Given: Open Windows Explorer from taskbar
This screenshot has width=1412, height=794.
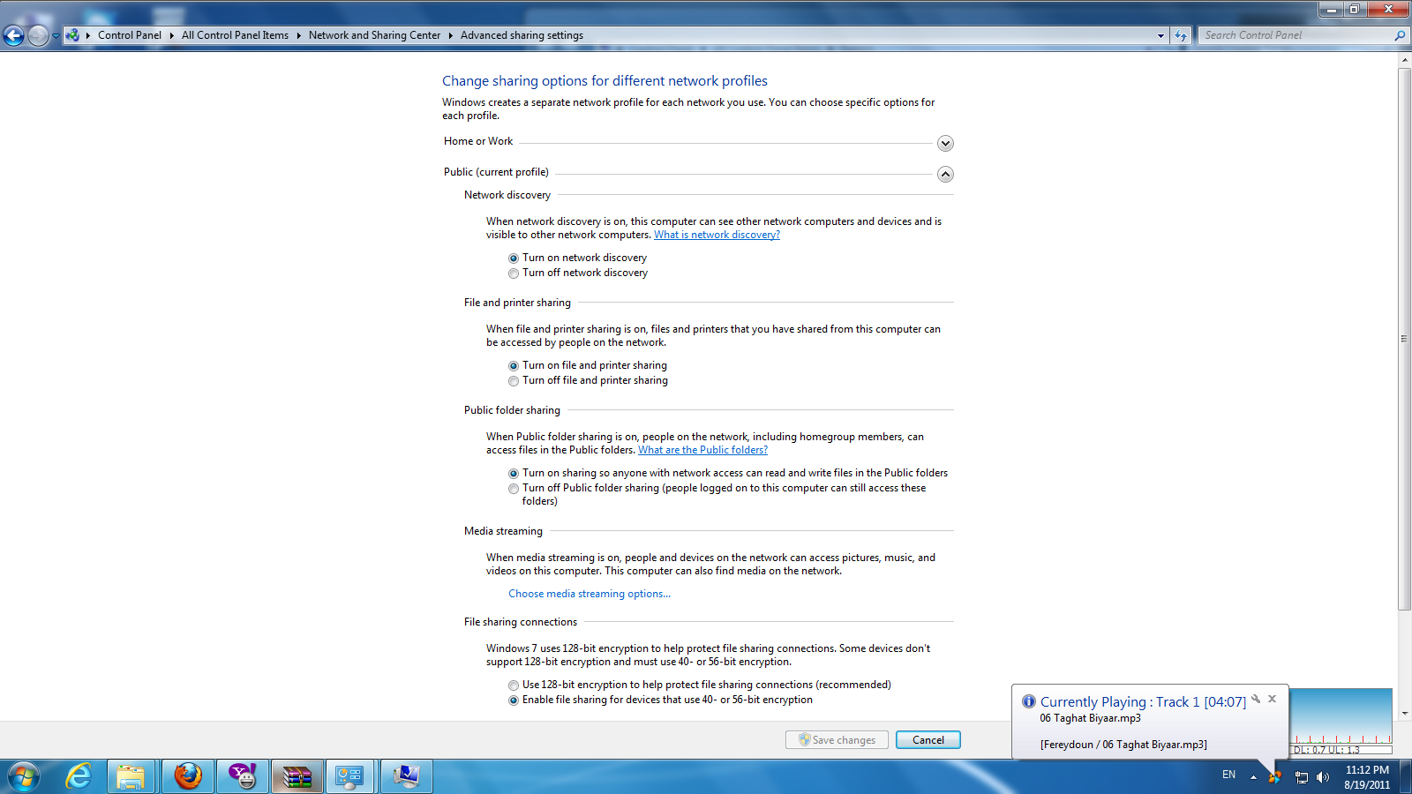Looking at the screenshot, I should pos(131,776).
